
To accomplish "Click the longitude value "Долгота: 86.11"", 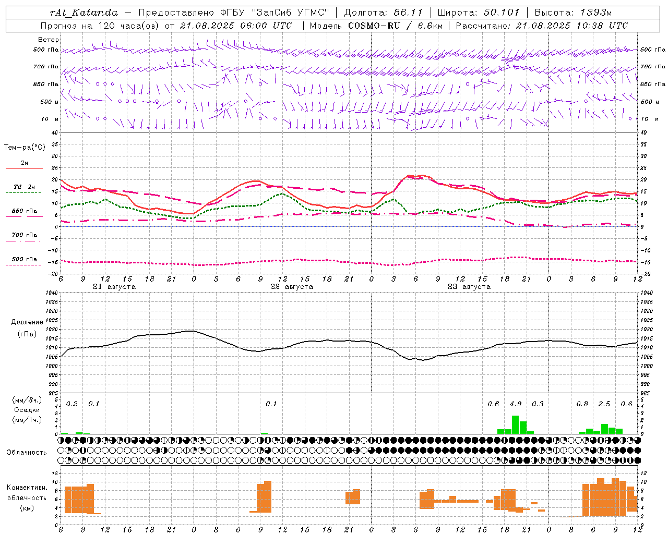I will point(384,13).
